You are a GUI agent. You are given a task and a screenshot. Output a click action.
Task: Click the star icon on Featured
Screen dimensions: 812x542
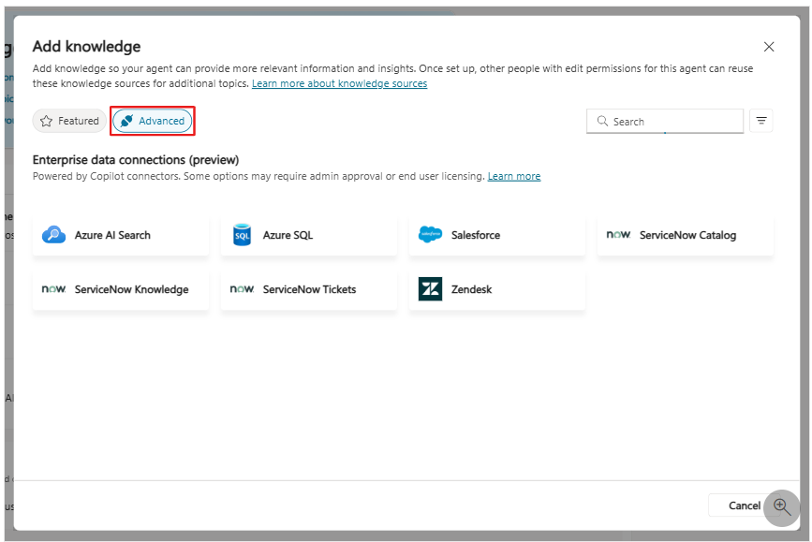tap(46, 121)
